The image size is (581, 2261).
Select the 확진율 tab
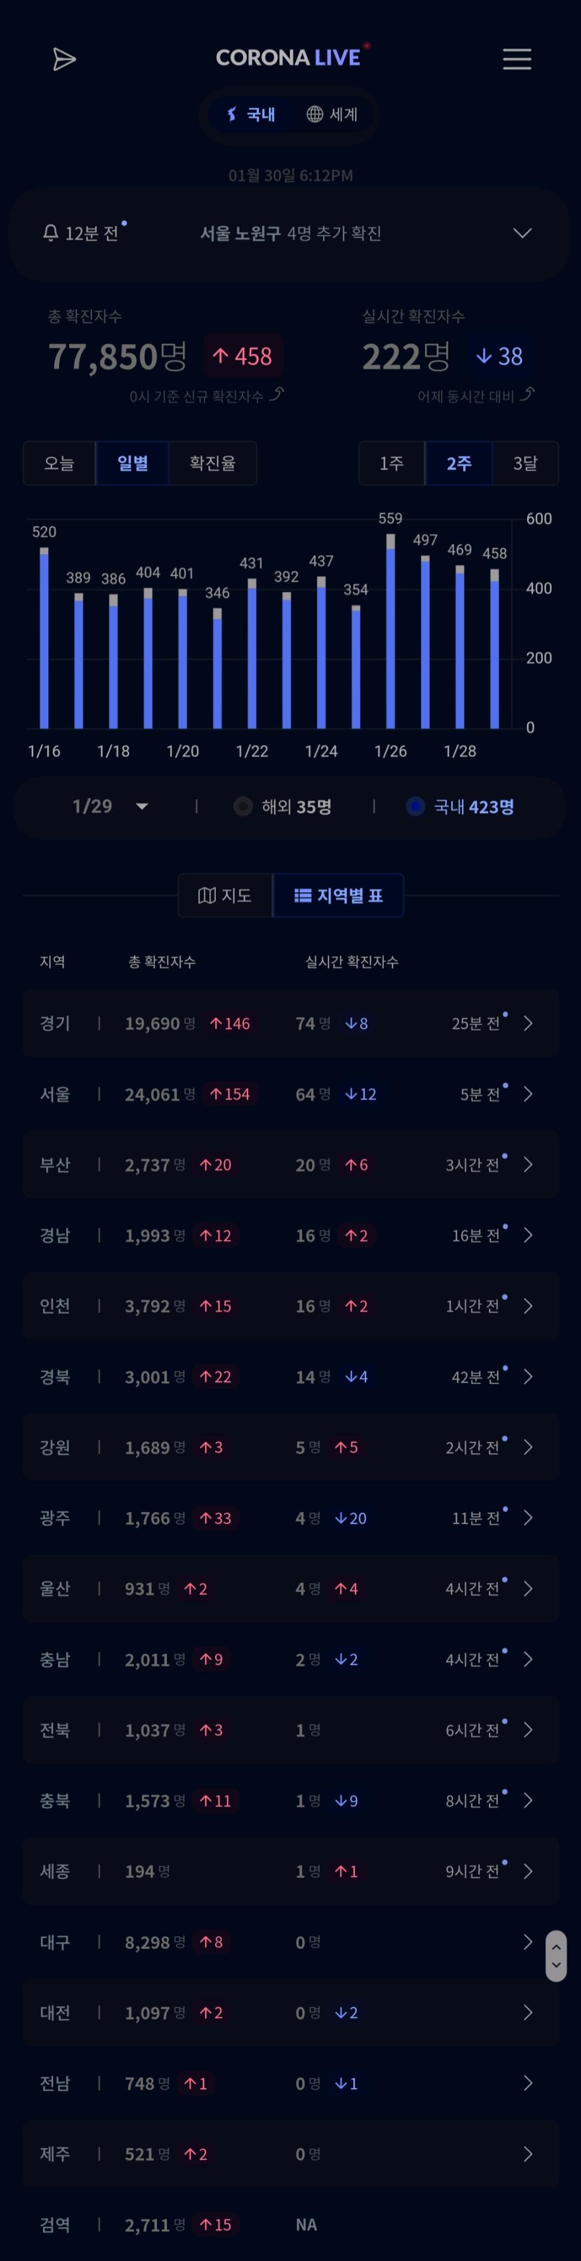click(212, 462)
